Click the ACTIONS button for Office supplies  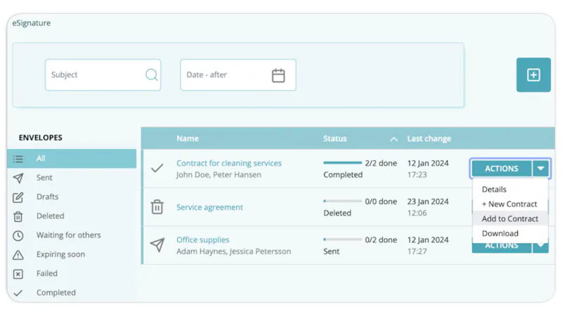[x=502, y=246]
